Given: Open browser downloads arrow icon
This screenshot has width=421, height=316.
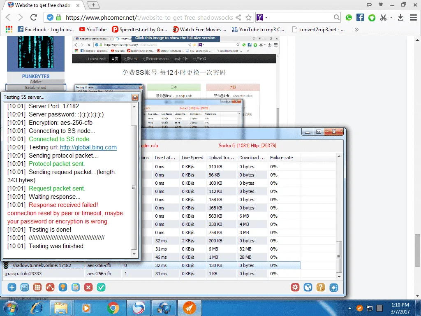Looking at the screenshot, I should pos(400,17).
